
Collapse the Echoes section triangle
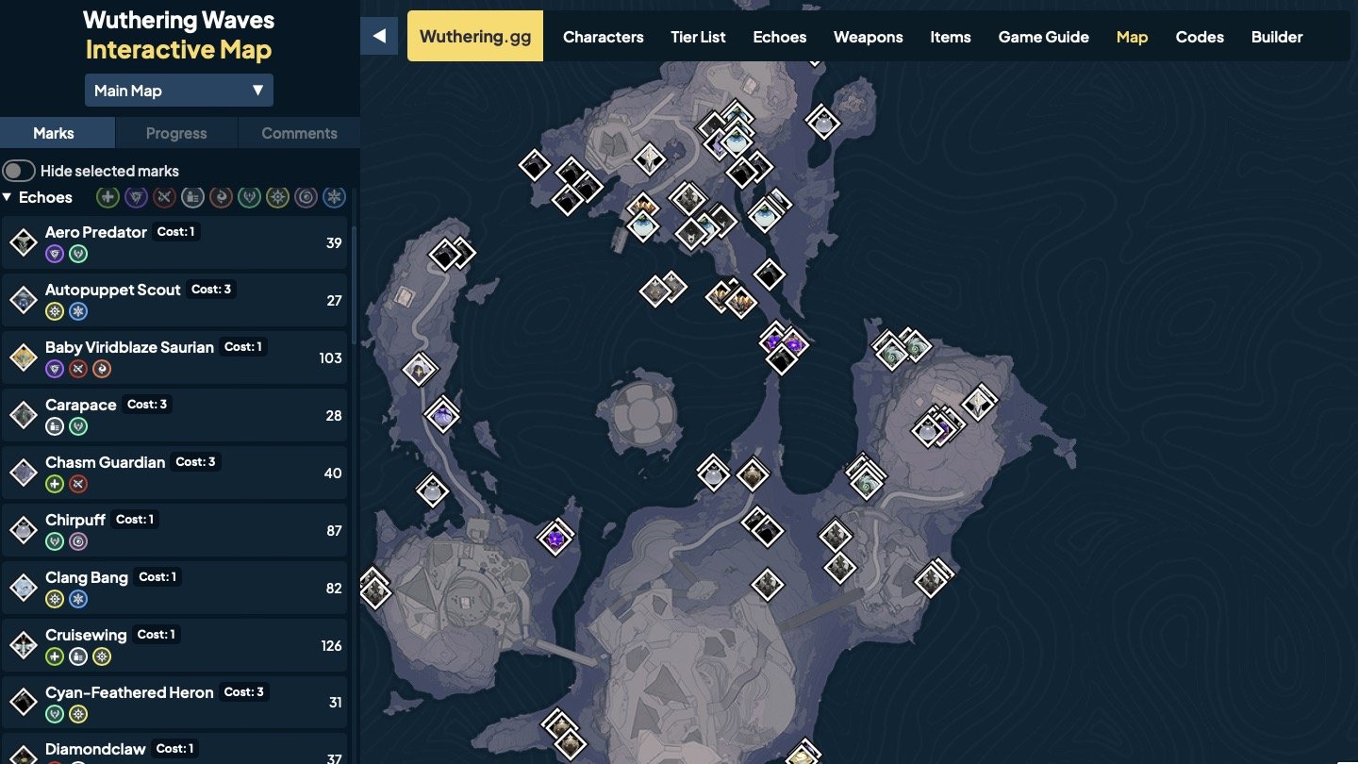(8, 197)
